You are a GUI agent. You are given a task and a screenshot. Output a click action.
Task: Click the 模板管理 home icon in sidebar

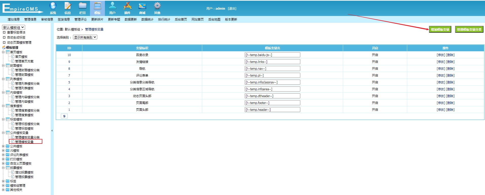click(4, 47)
